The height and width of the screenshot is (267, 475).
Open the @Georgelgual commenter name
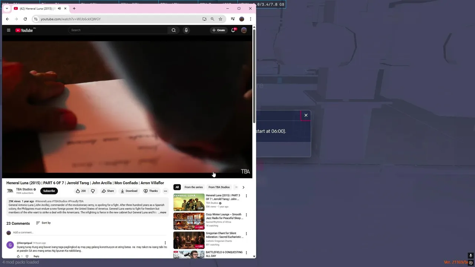pyautogui.click(x=24, y=243)
